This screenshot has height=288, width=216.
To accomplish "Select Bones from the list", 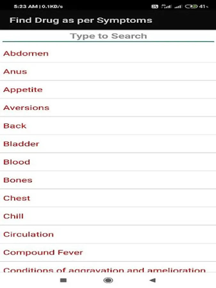I will click(18, 180).
